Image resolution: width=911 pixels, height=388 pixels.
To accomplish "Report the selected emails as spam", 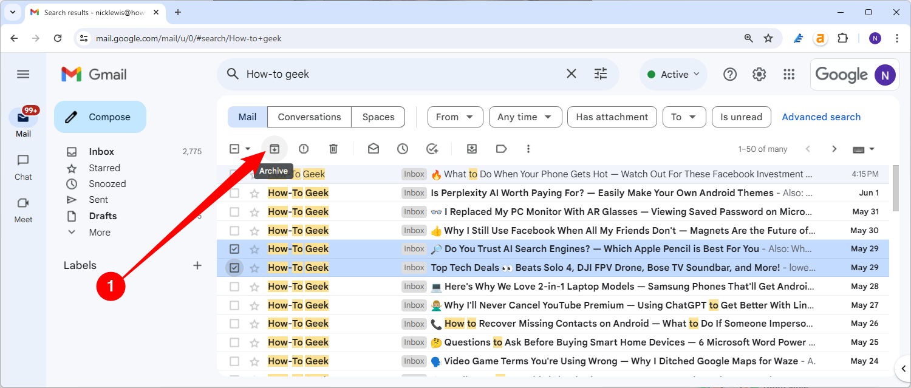I will point(303,148).
